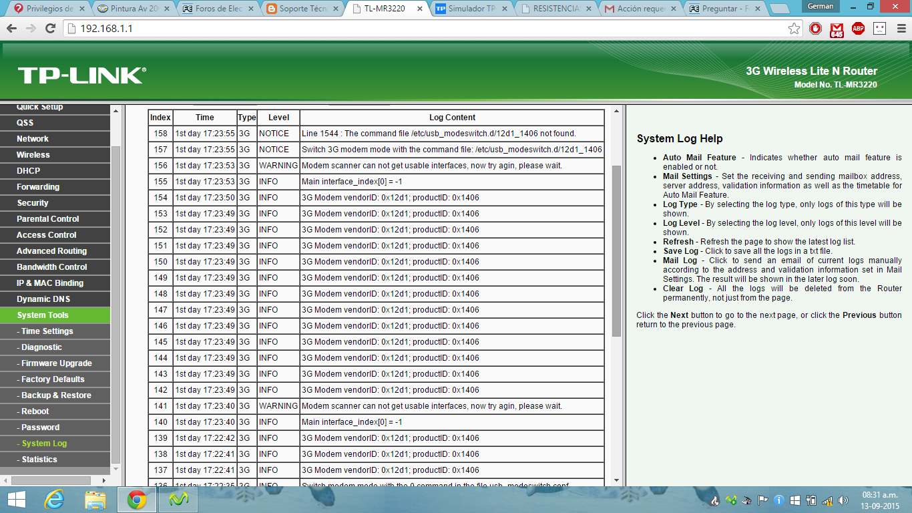Open the IP & MAC Binding menu item

tap(55, 283)
